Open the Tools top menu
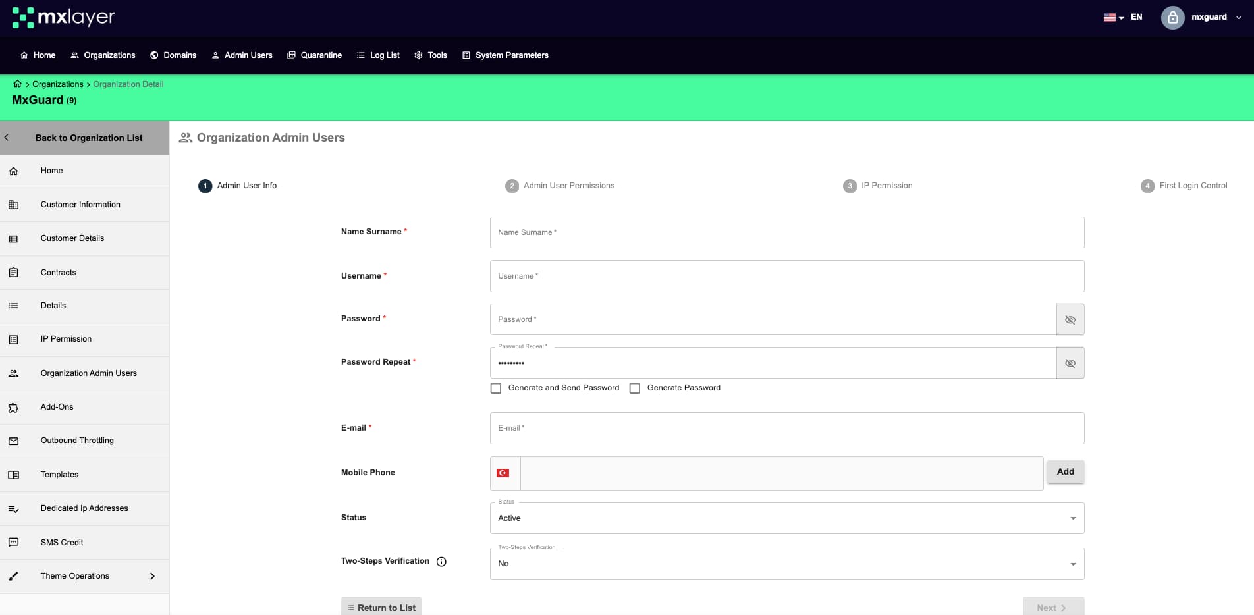 click(x=431, y=55)
